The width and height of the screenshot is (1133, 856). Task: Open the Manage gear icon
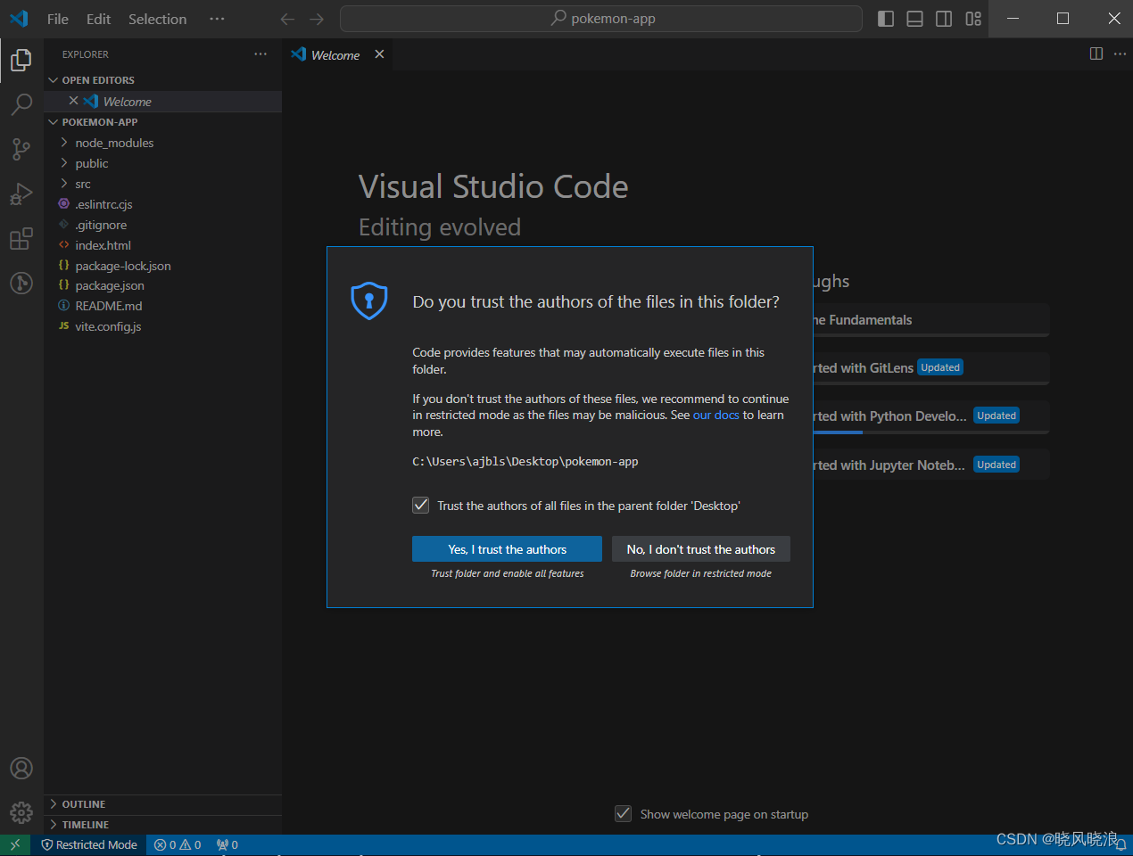(x=21, y=812)
